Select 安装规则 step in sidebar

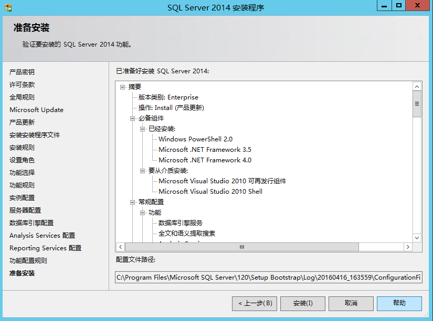click(x=22, y=148)
